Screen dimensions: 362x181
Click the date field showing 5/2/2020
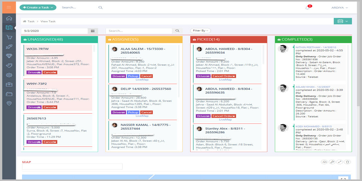pos(55,31)
